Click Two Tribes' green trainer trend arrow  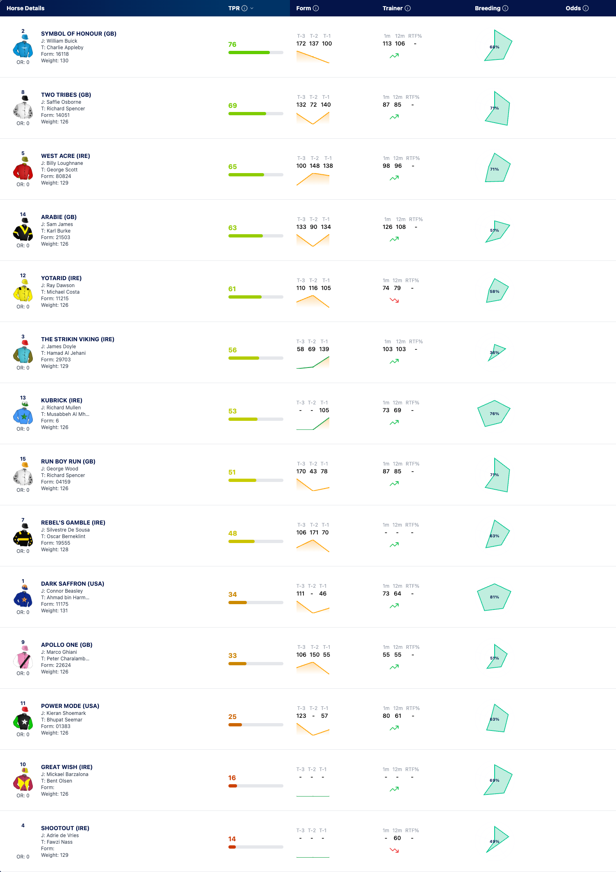coord(394,117)
